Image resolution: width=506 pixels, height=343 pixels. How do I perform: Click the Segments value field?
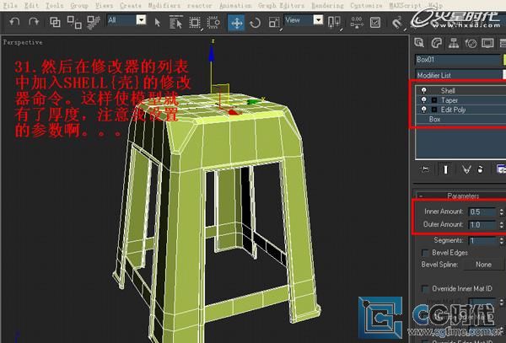pyautogui.click(x=482, y=240)
